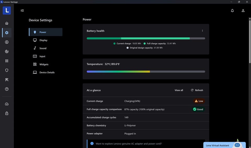Open the apps grid icon
This screenshot has height=148, width=251.
point(7,61)
